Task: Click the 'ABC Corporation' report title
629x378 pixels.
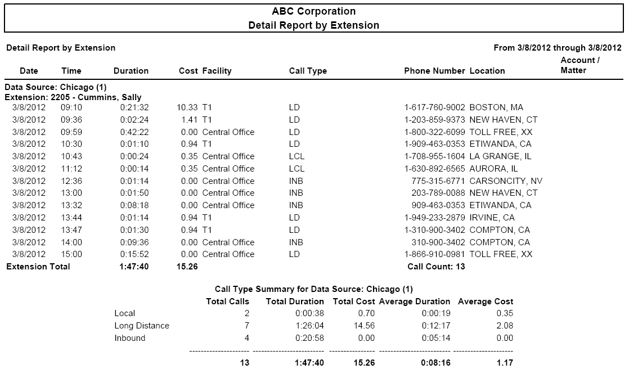Action: (314, 11)
